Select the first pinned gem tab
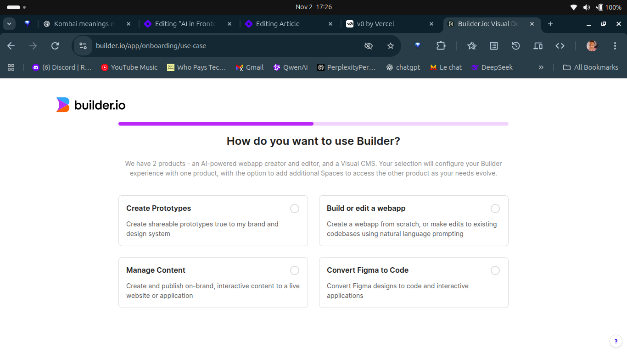The image size is (627, 352). pos(28,24)
